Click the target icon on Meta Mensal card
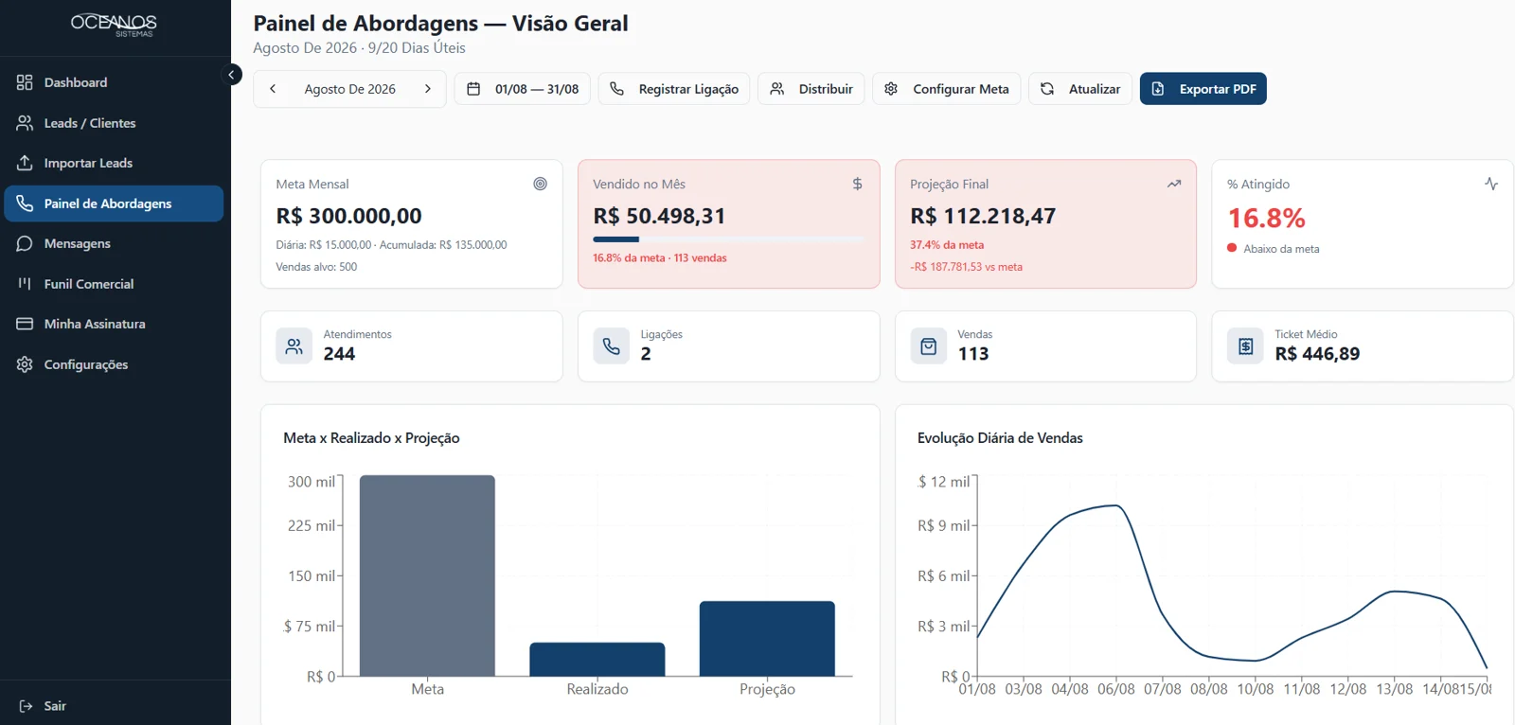The height and width of the screenshot is (725, 1515). tap(540, 184)
